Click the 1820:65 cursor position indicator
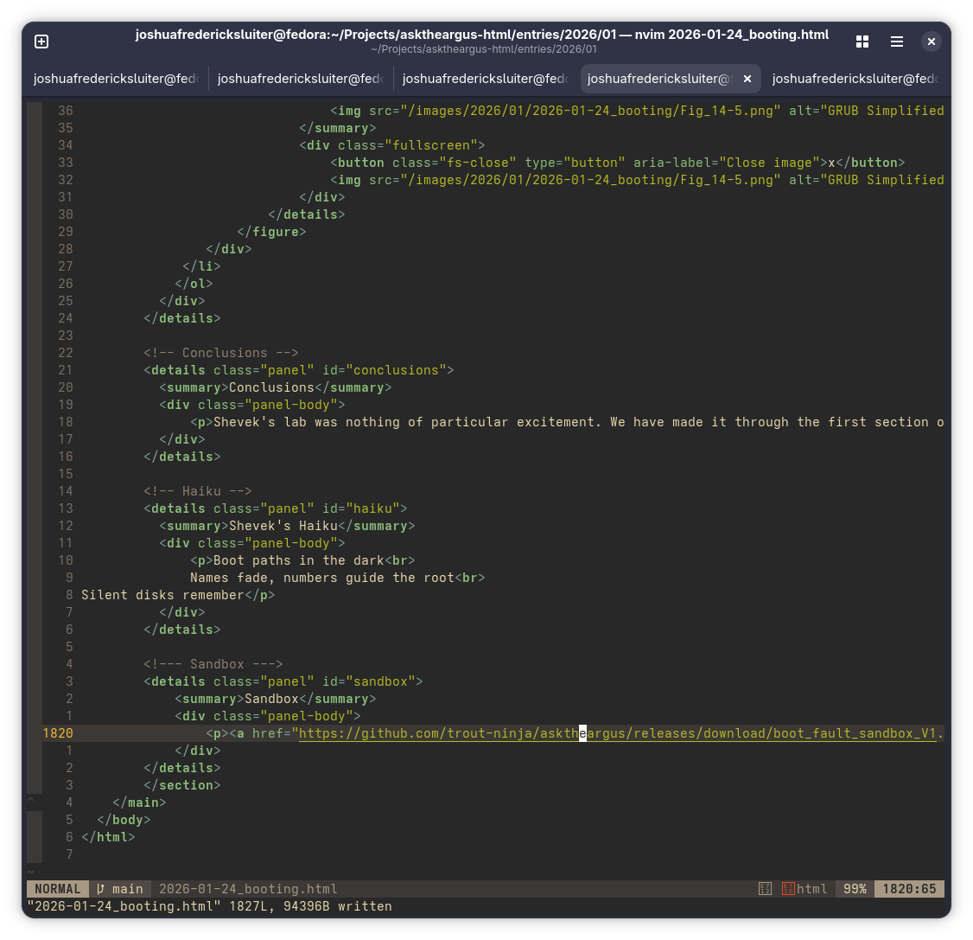 tap(909, 889)
